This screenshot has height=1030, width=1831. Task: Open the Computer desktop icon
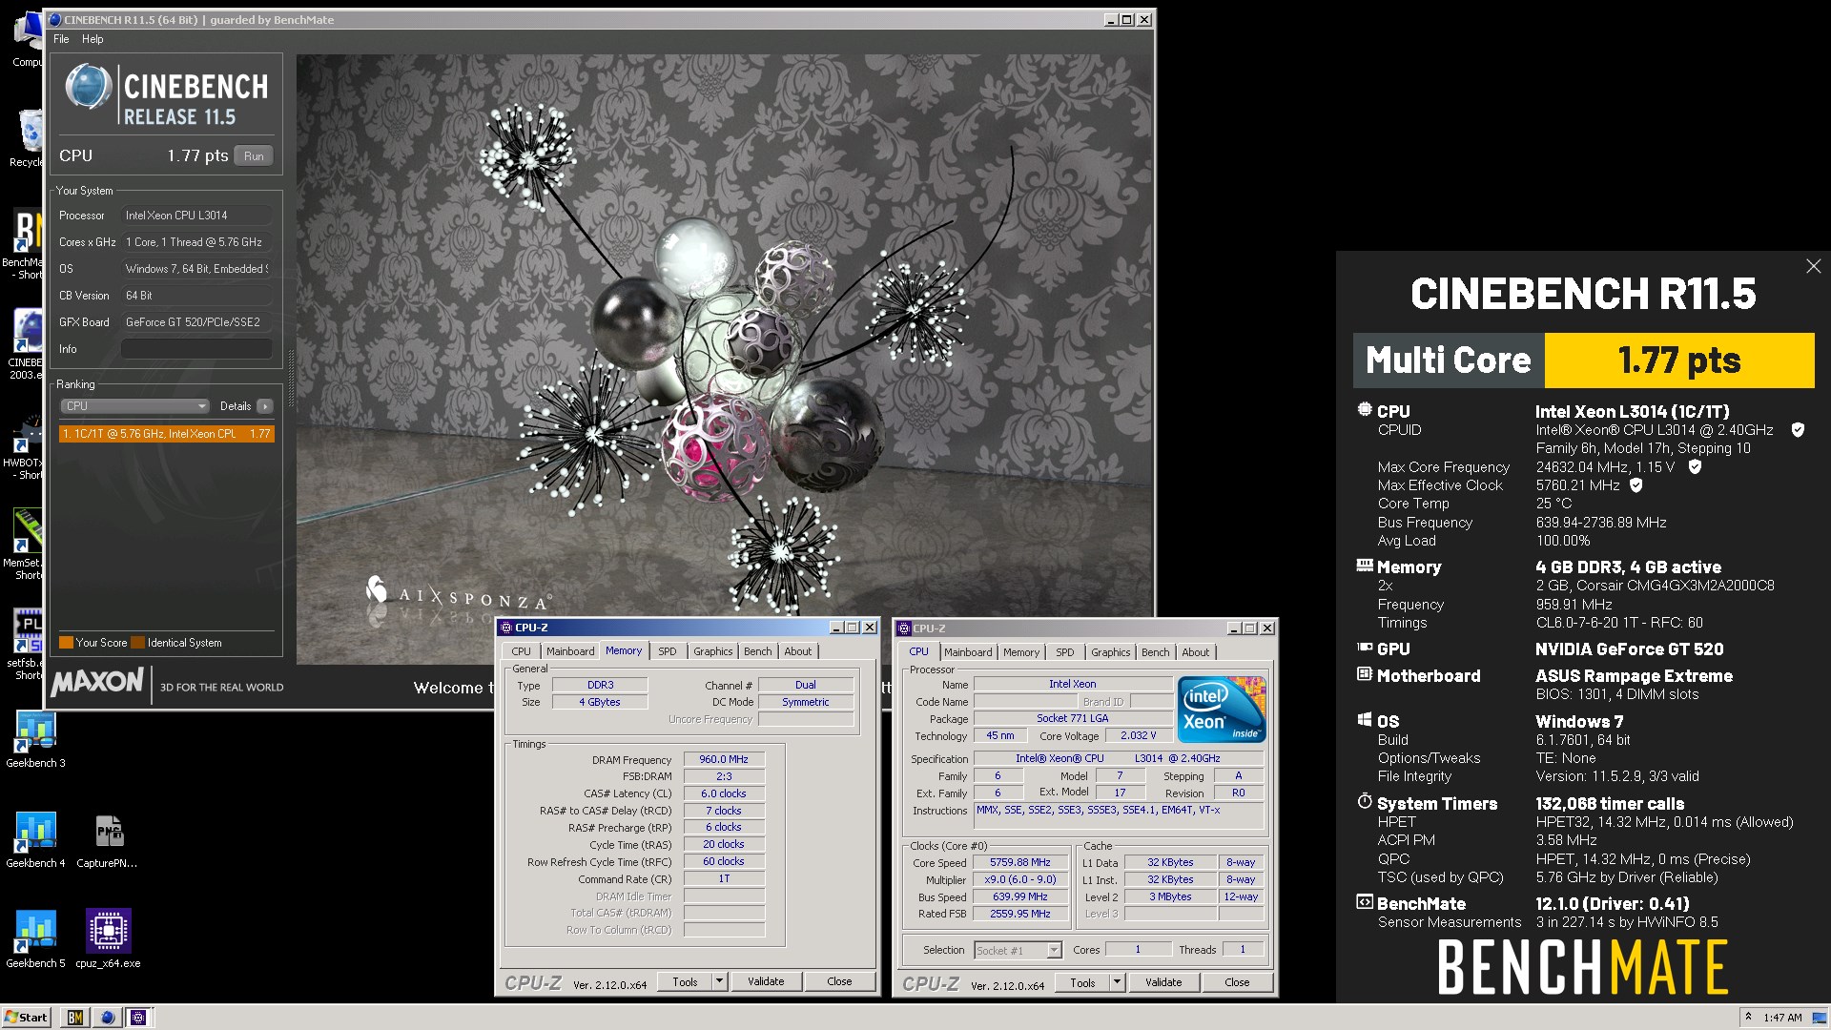point(28,38)
